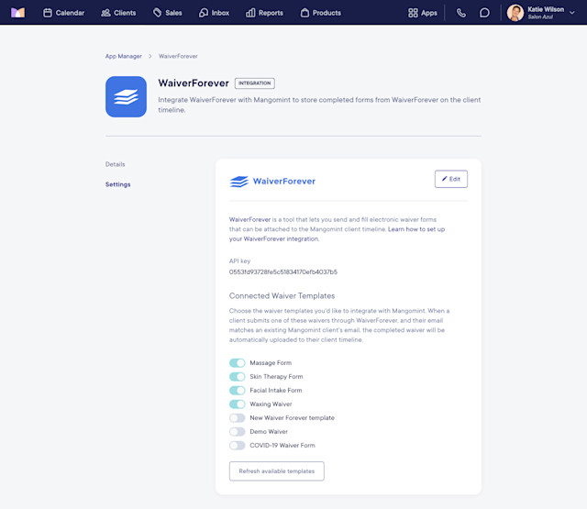
Task: Click the Edit button
Action: 450,179
